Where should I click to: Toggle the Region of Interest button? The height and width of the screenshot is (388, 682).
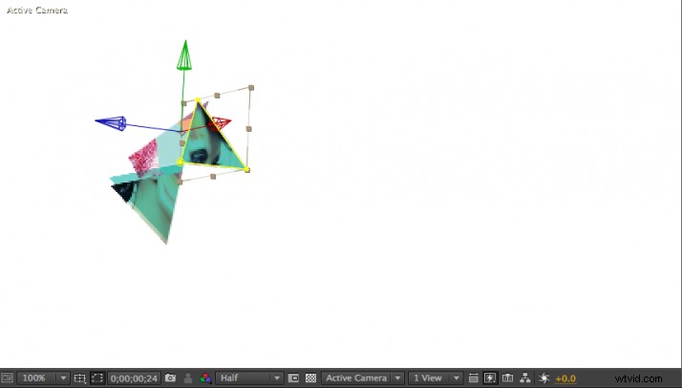293,378
